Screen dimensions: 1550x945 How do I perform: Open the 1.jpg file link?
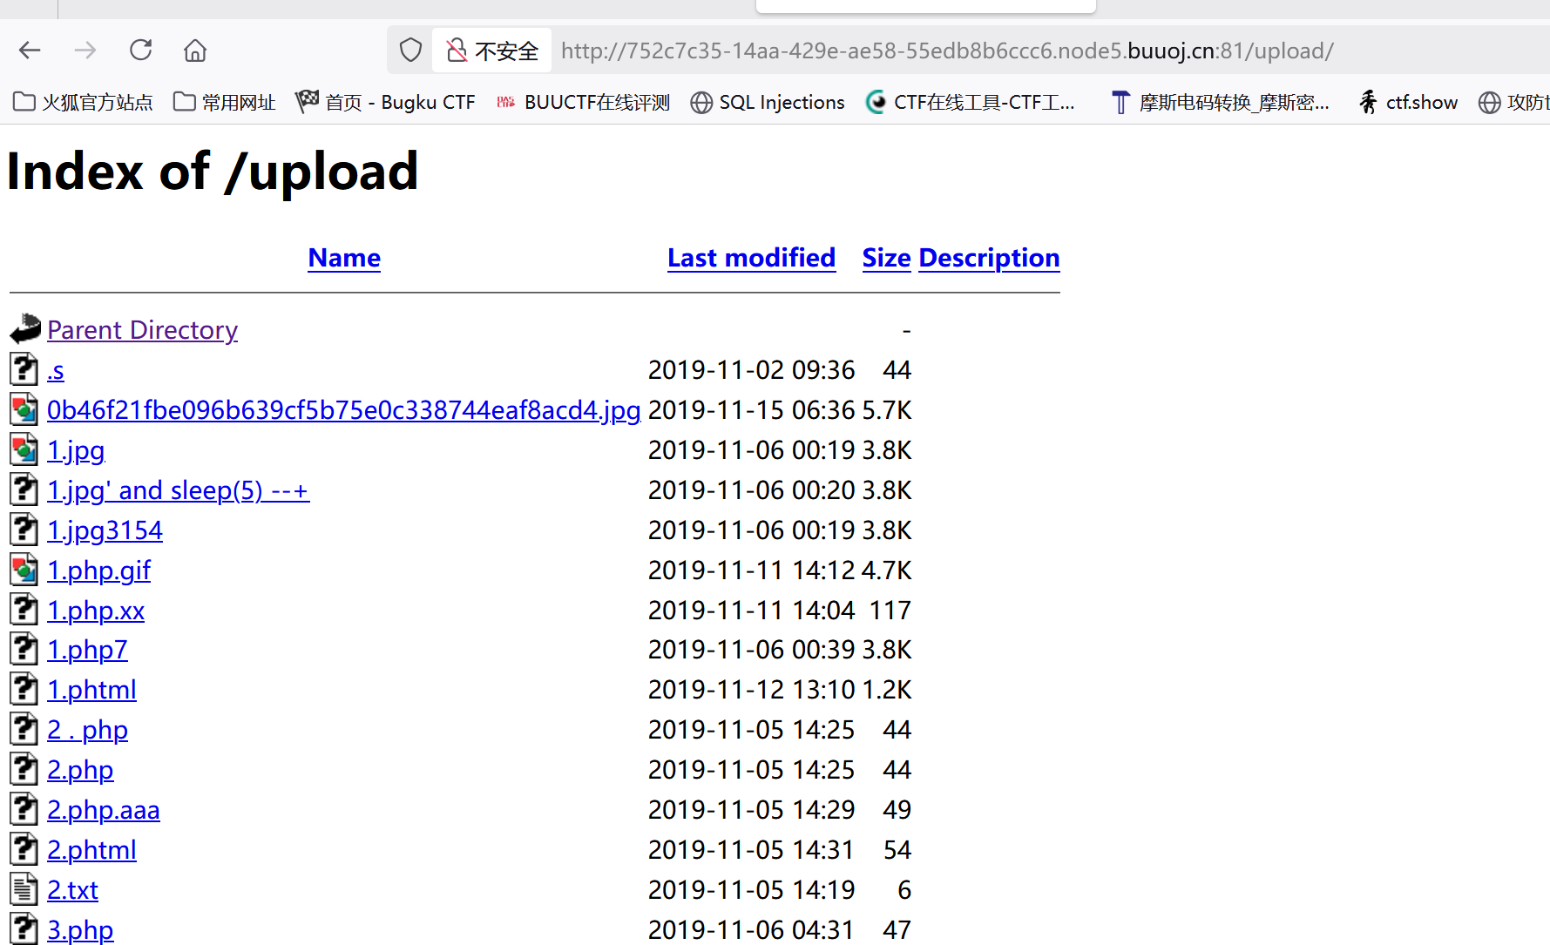[x=76, y=450]
